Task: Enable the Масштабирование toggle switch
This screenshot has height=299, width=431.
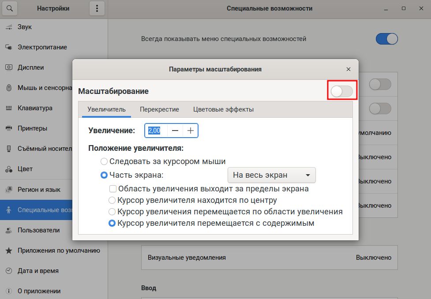Action: tap(342, 91)
